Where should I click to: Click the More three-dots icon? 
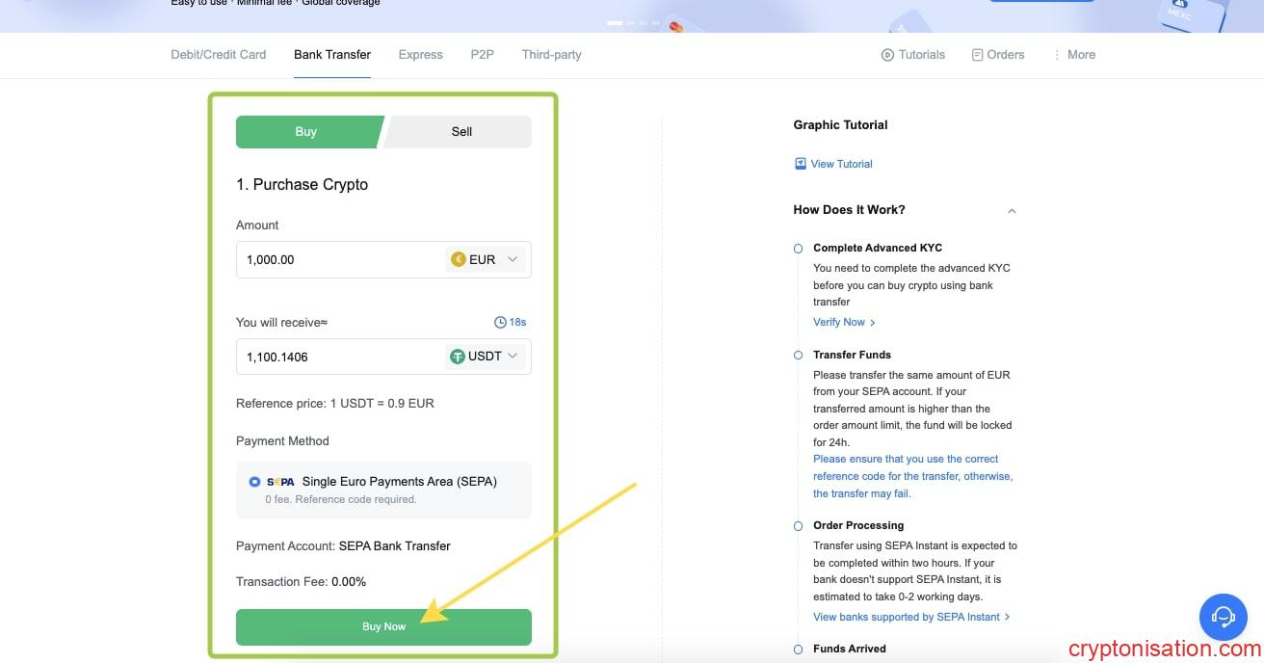click(1057, 55)
